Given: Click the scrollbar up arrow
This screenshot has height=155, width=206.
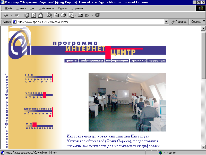Looking at the screenshot, I should (203, 28).
